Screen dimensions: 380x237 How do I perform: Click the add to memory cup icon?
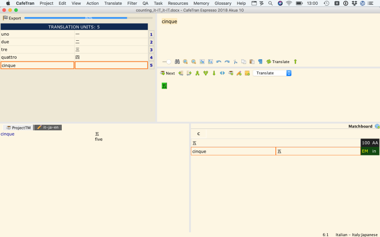(231, 73)
